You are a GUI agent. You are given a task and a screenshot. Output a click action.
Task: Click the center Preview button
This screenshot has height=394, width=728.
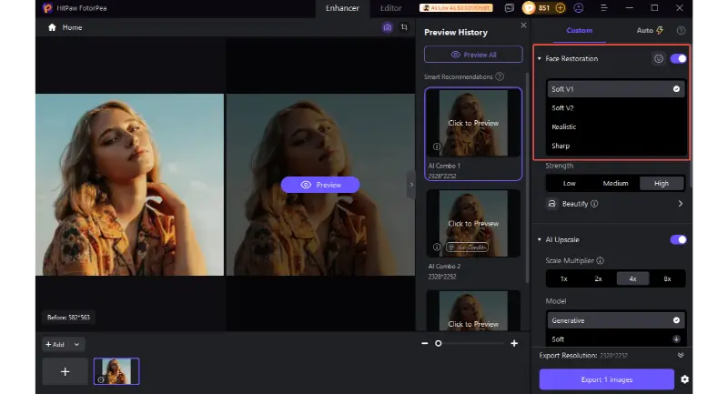pos(320,185)
